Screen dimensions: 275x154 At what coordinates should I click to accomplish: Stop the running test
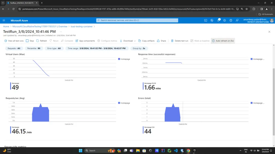[30, 41]
